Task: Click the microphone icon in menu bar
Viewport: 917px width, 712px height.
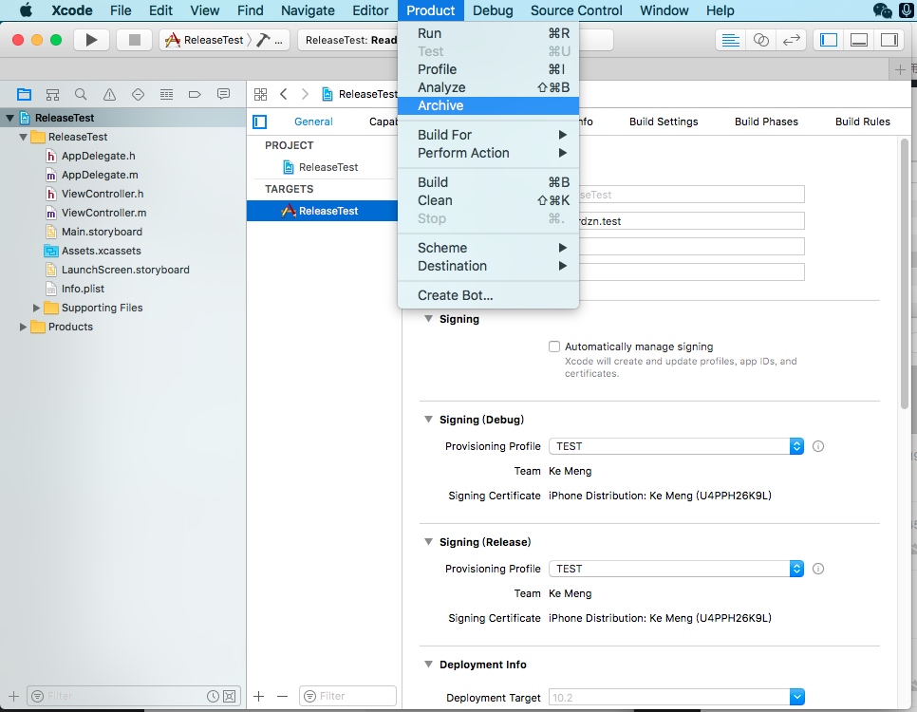Action: (907, 10)
